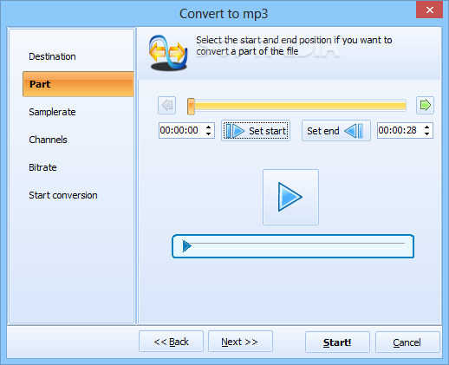Decrease start time 00:00:00 with down arrow

208,134
